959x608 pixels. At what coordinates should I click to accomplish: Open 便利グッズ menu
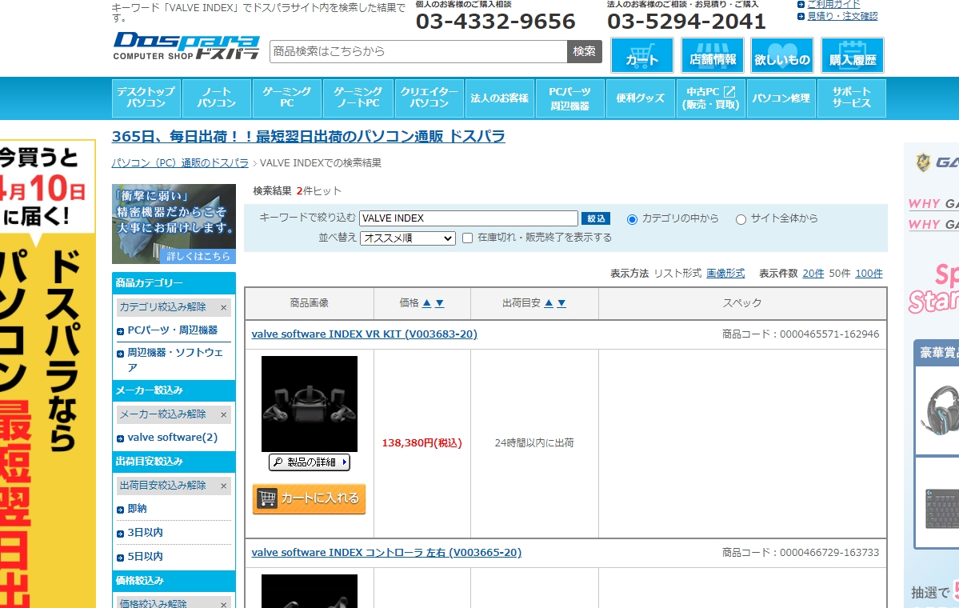point(641,98)
